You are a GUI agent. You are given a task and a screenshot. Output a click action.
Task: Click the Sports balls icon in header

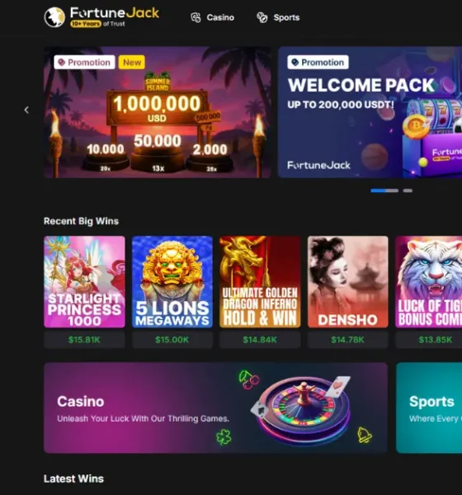tap(262, 17)
